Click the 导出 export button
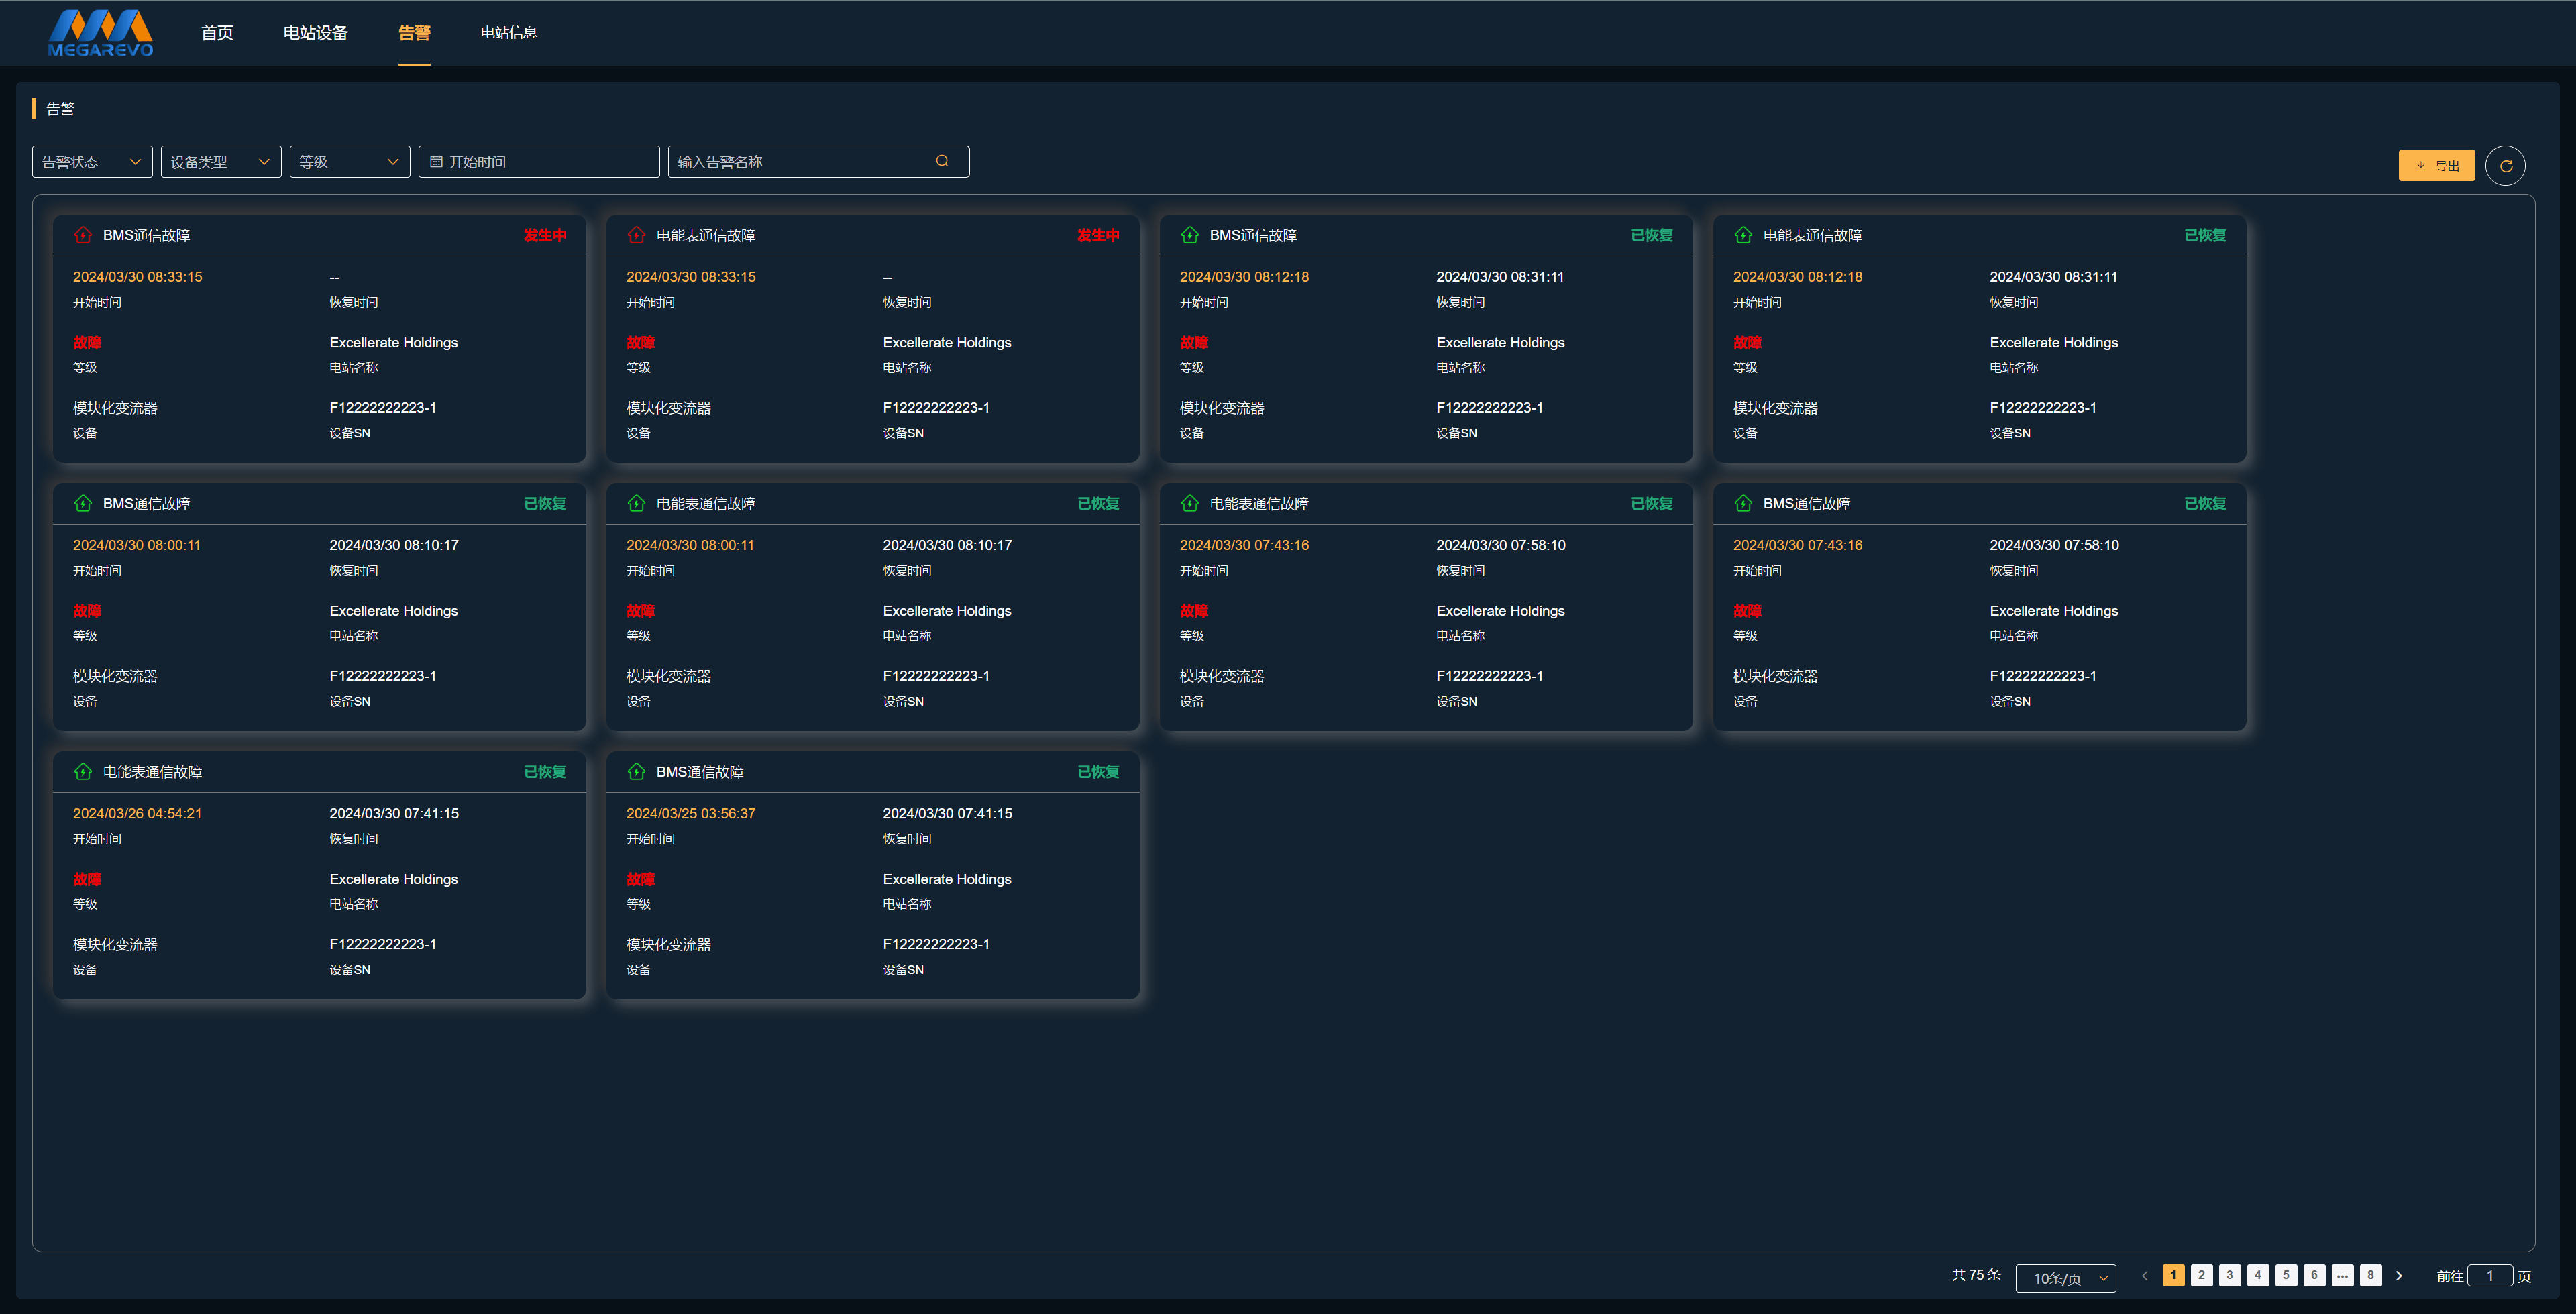This screenshot has width=2576, height=1314. (2436, 166)
